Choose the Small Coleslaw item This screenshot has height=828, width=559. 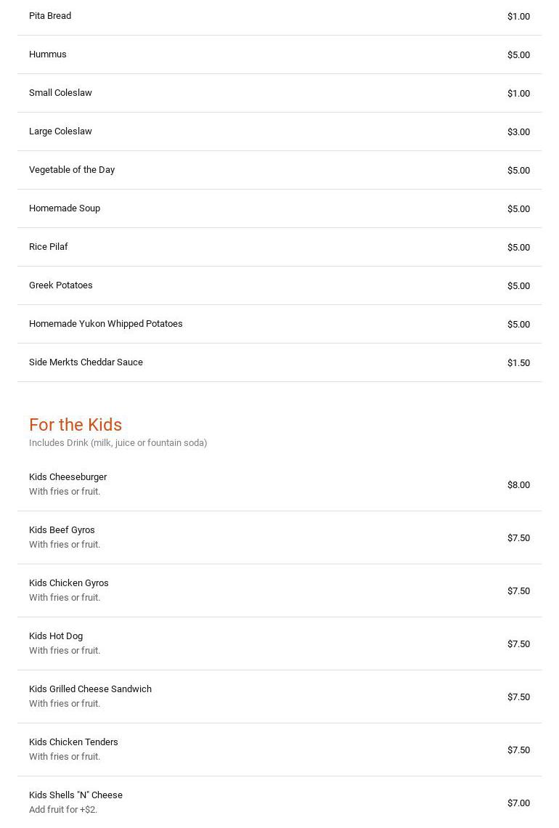tap(60, 93)
